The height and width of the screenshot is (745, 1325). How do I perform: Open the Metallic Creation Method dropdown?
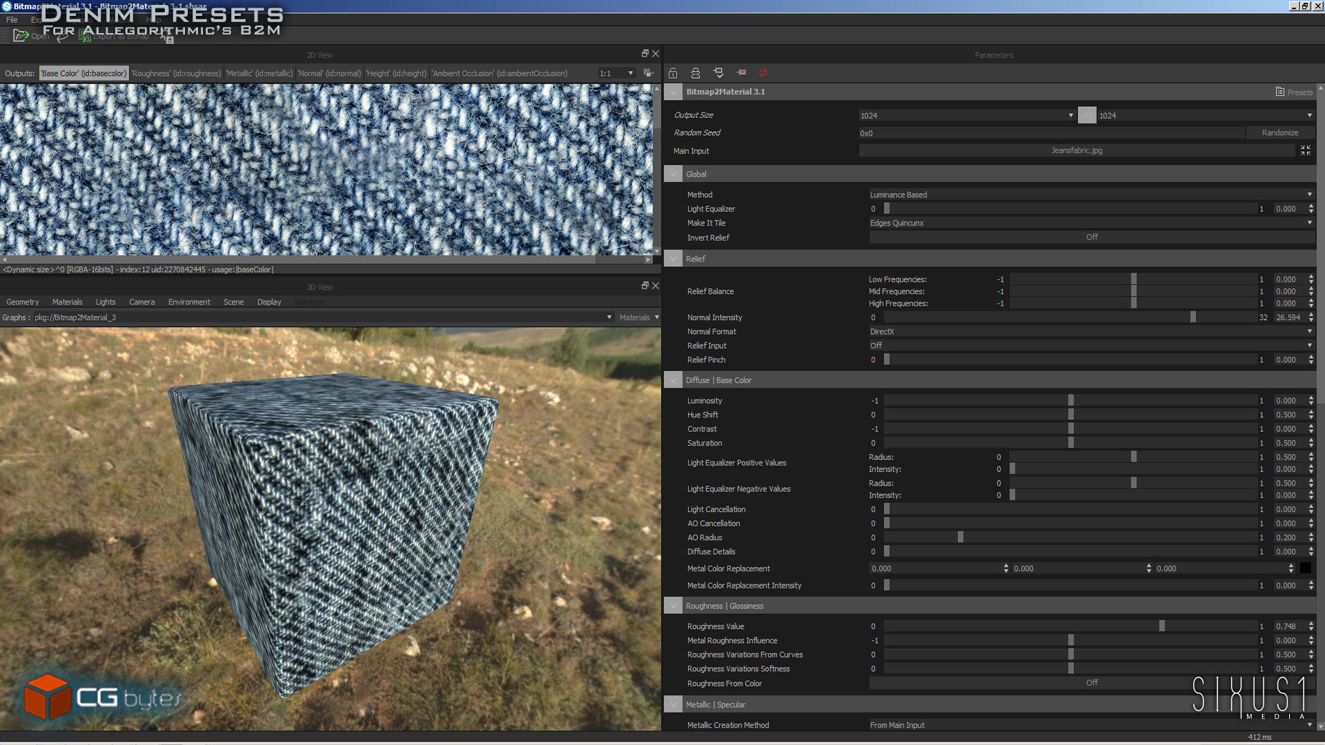1091,725
